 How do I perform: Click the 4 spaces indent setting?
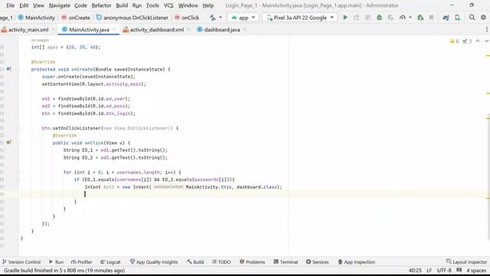point(476,271)
